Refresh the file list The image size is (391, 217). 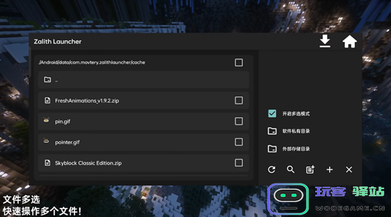[x=271, y=170]
